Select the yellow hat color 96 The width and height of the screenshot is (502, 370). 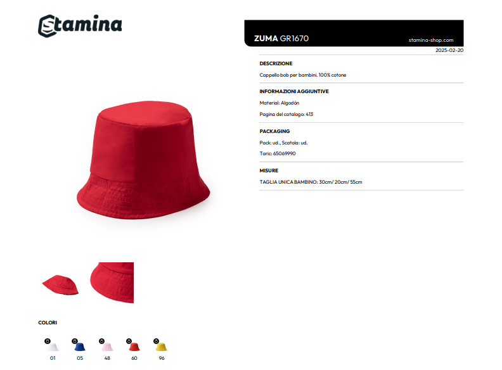tap(162, 347)
